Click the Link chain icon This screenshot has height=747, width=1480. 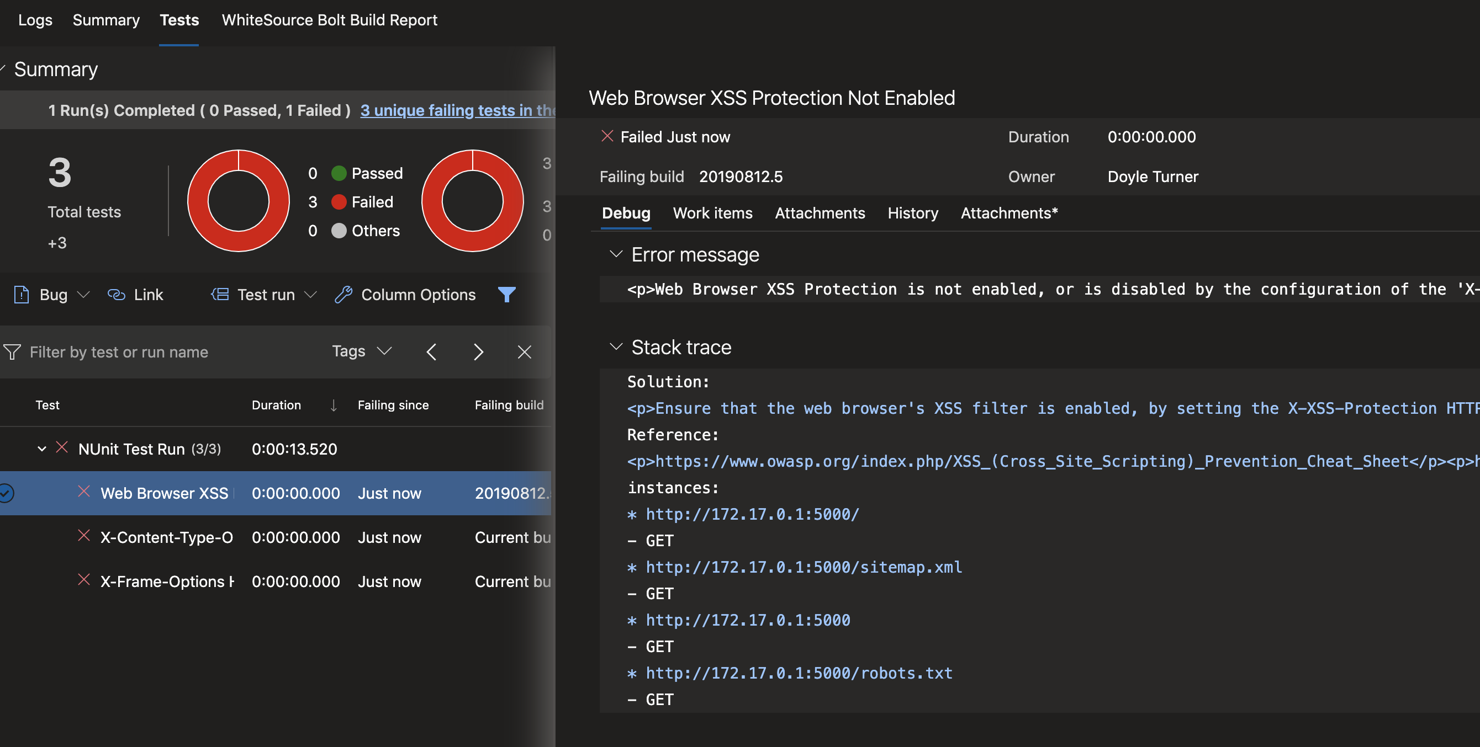coord(116,295)
